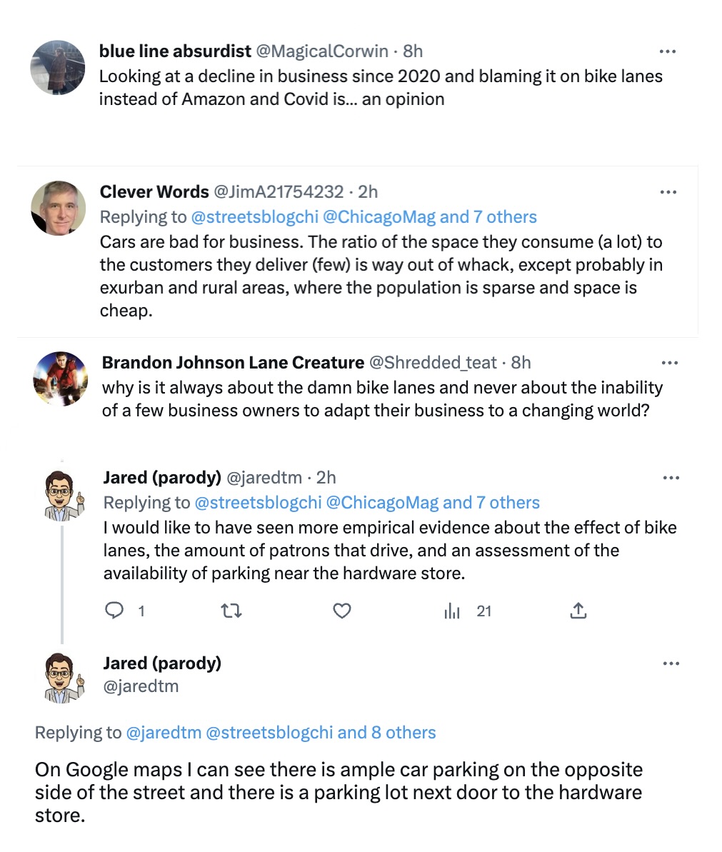
Task: Open more options on Clever Words' tweet
Action: pyautogui.click(x=668, y=192)
